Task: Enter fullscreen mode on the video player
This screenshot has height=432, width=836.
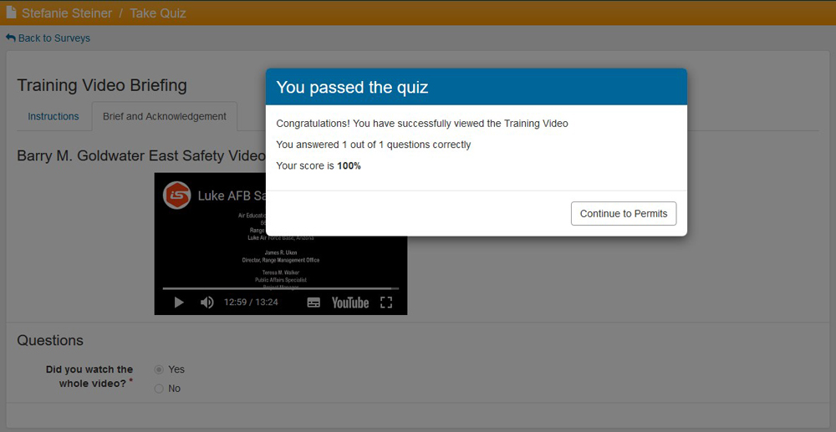Action: pos(386,302)
